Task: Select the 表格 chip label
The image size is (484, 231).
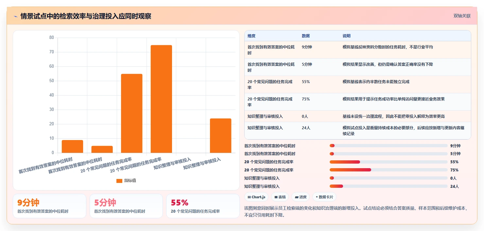Action: [282, 197]
